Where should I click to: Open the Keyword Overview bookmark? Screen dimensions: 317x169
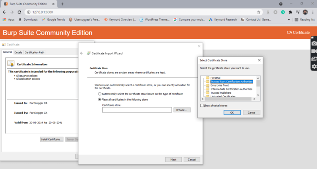point(120,19)
